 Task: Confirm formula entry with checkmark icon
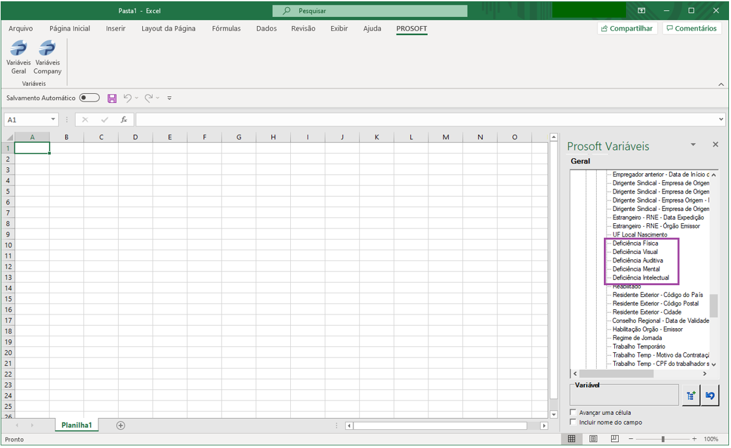coord(104,120)
